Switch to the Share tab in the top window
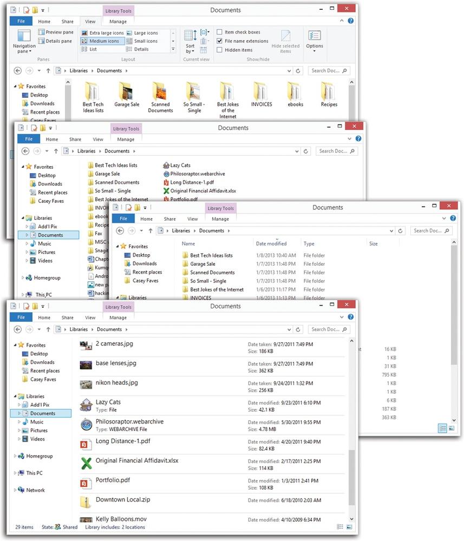This screenshot has width=464, height=541. tap(67, 22)
